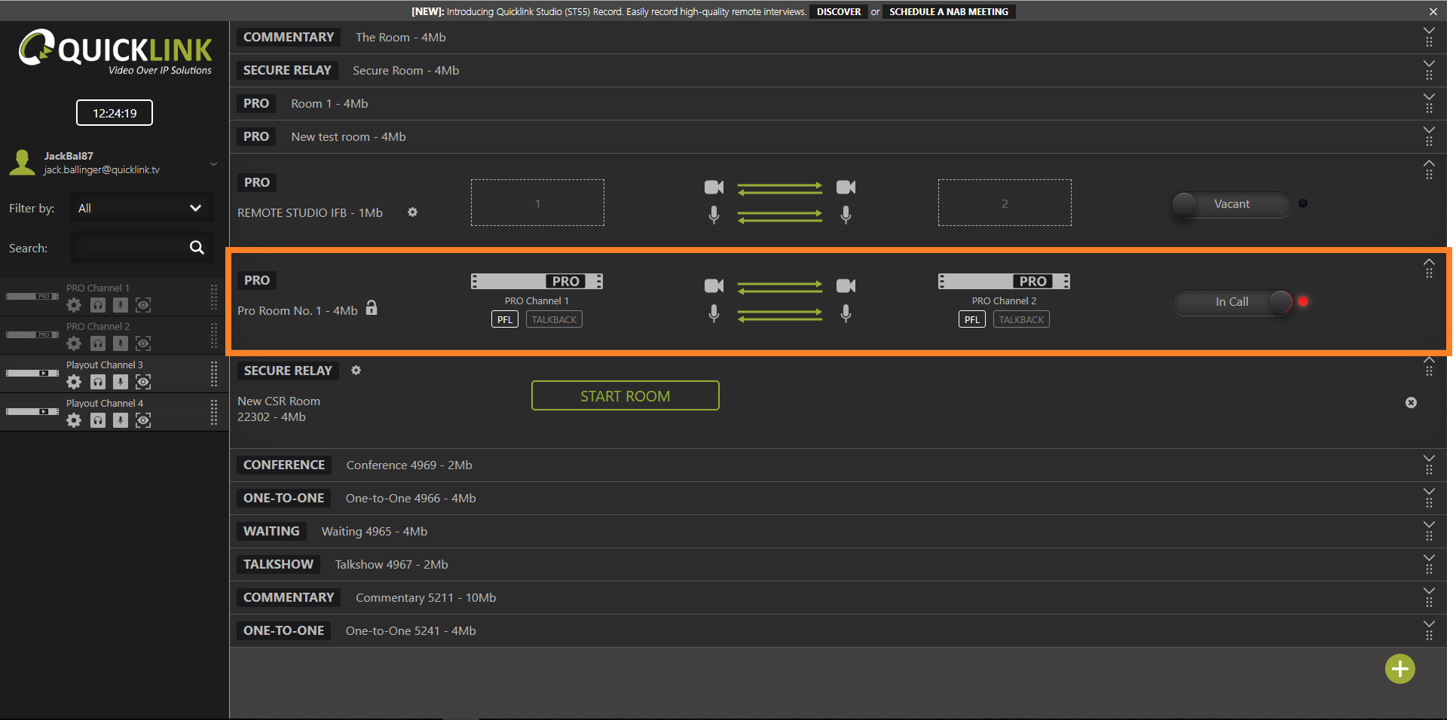
Task: Open preview icon for PRO Channel 1
Action: [x=143, y=305]
